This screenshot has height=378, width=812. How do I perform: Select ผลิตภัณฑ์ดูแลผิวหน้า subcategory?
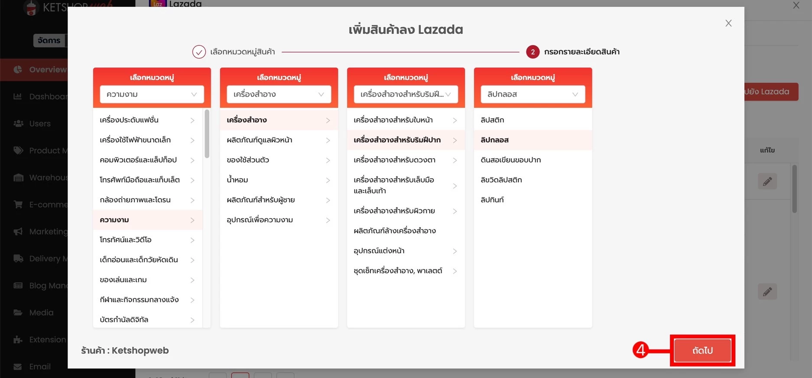[x=279, y=140]
